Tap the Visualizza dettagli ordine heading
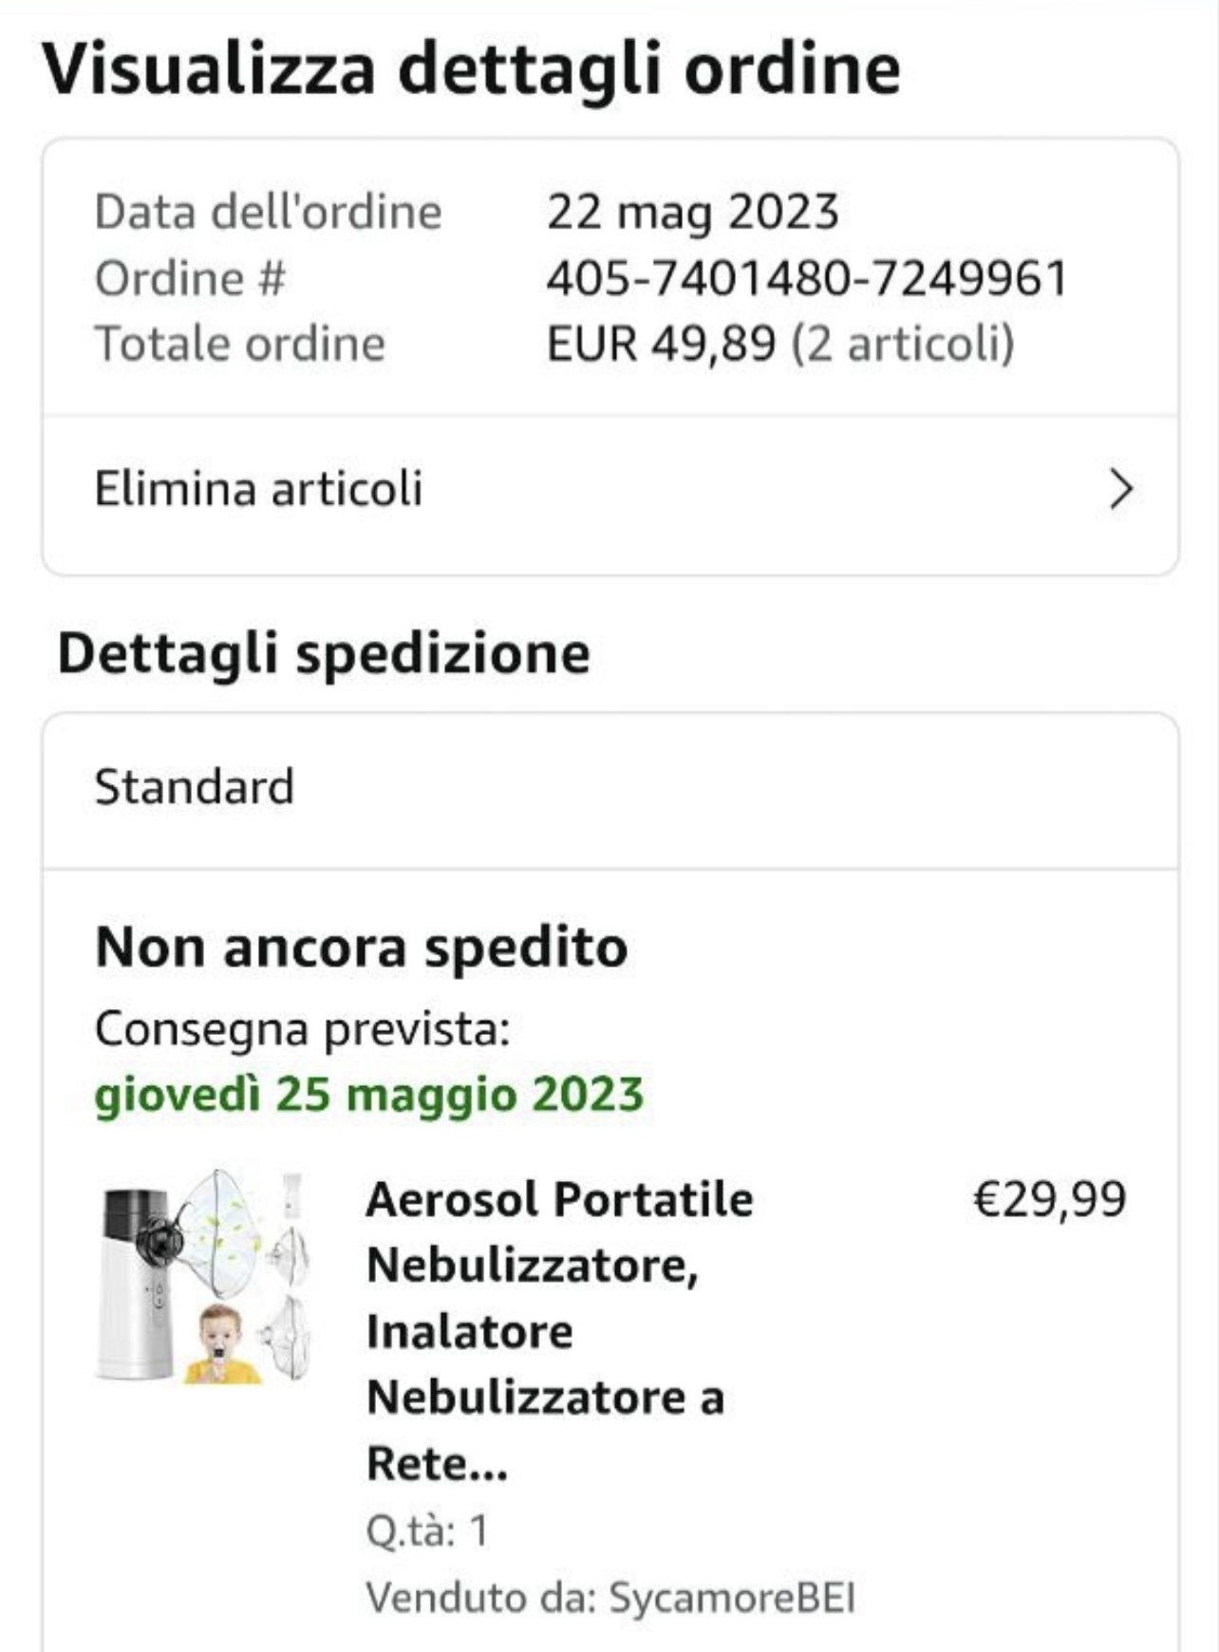 click(471, 69)
